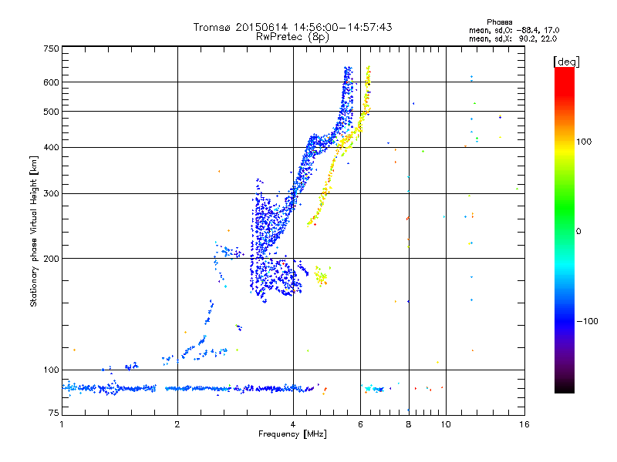Click x-axis tick label "4"
The width and height of the screenshot is (617, 462).
(x=293, y=424)
